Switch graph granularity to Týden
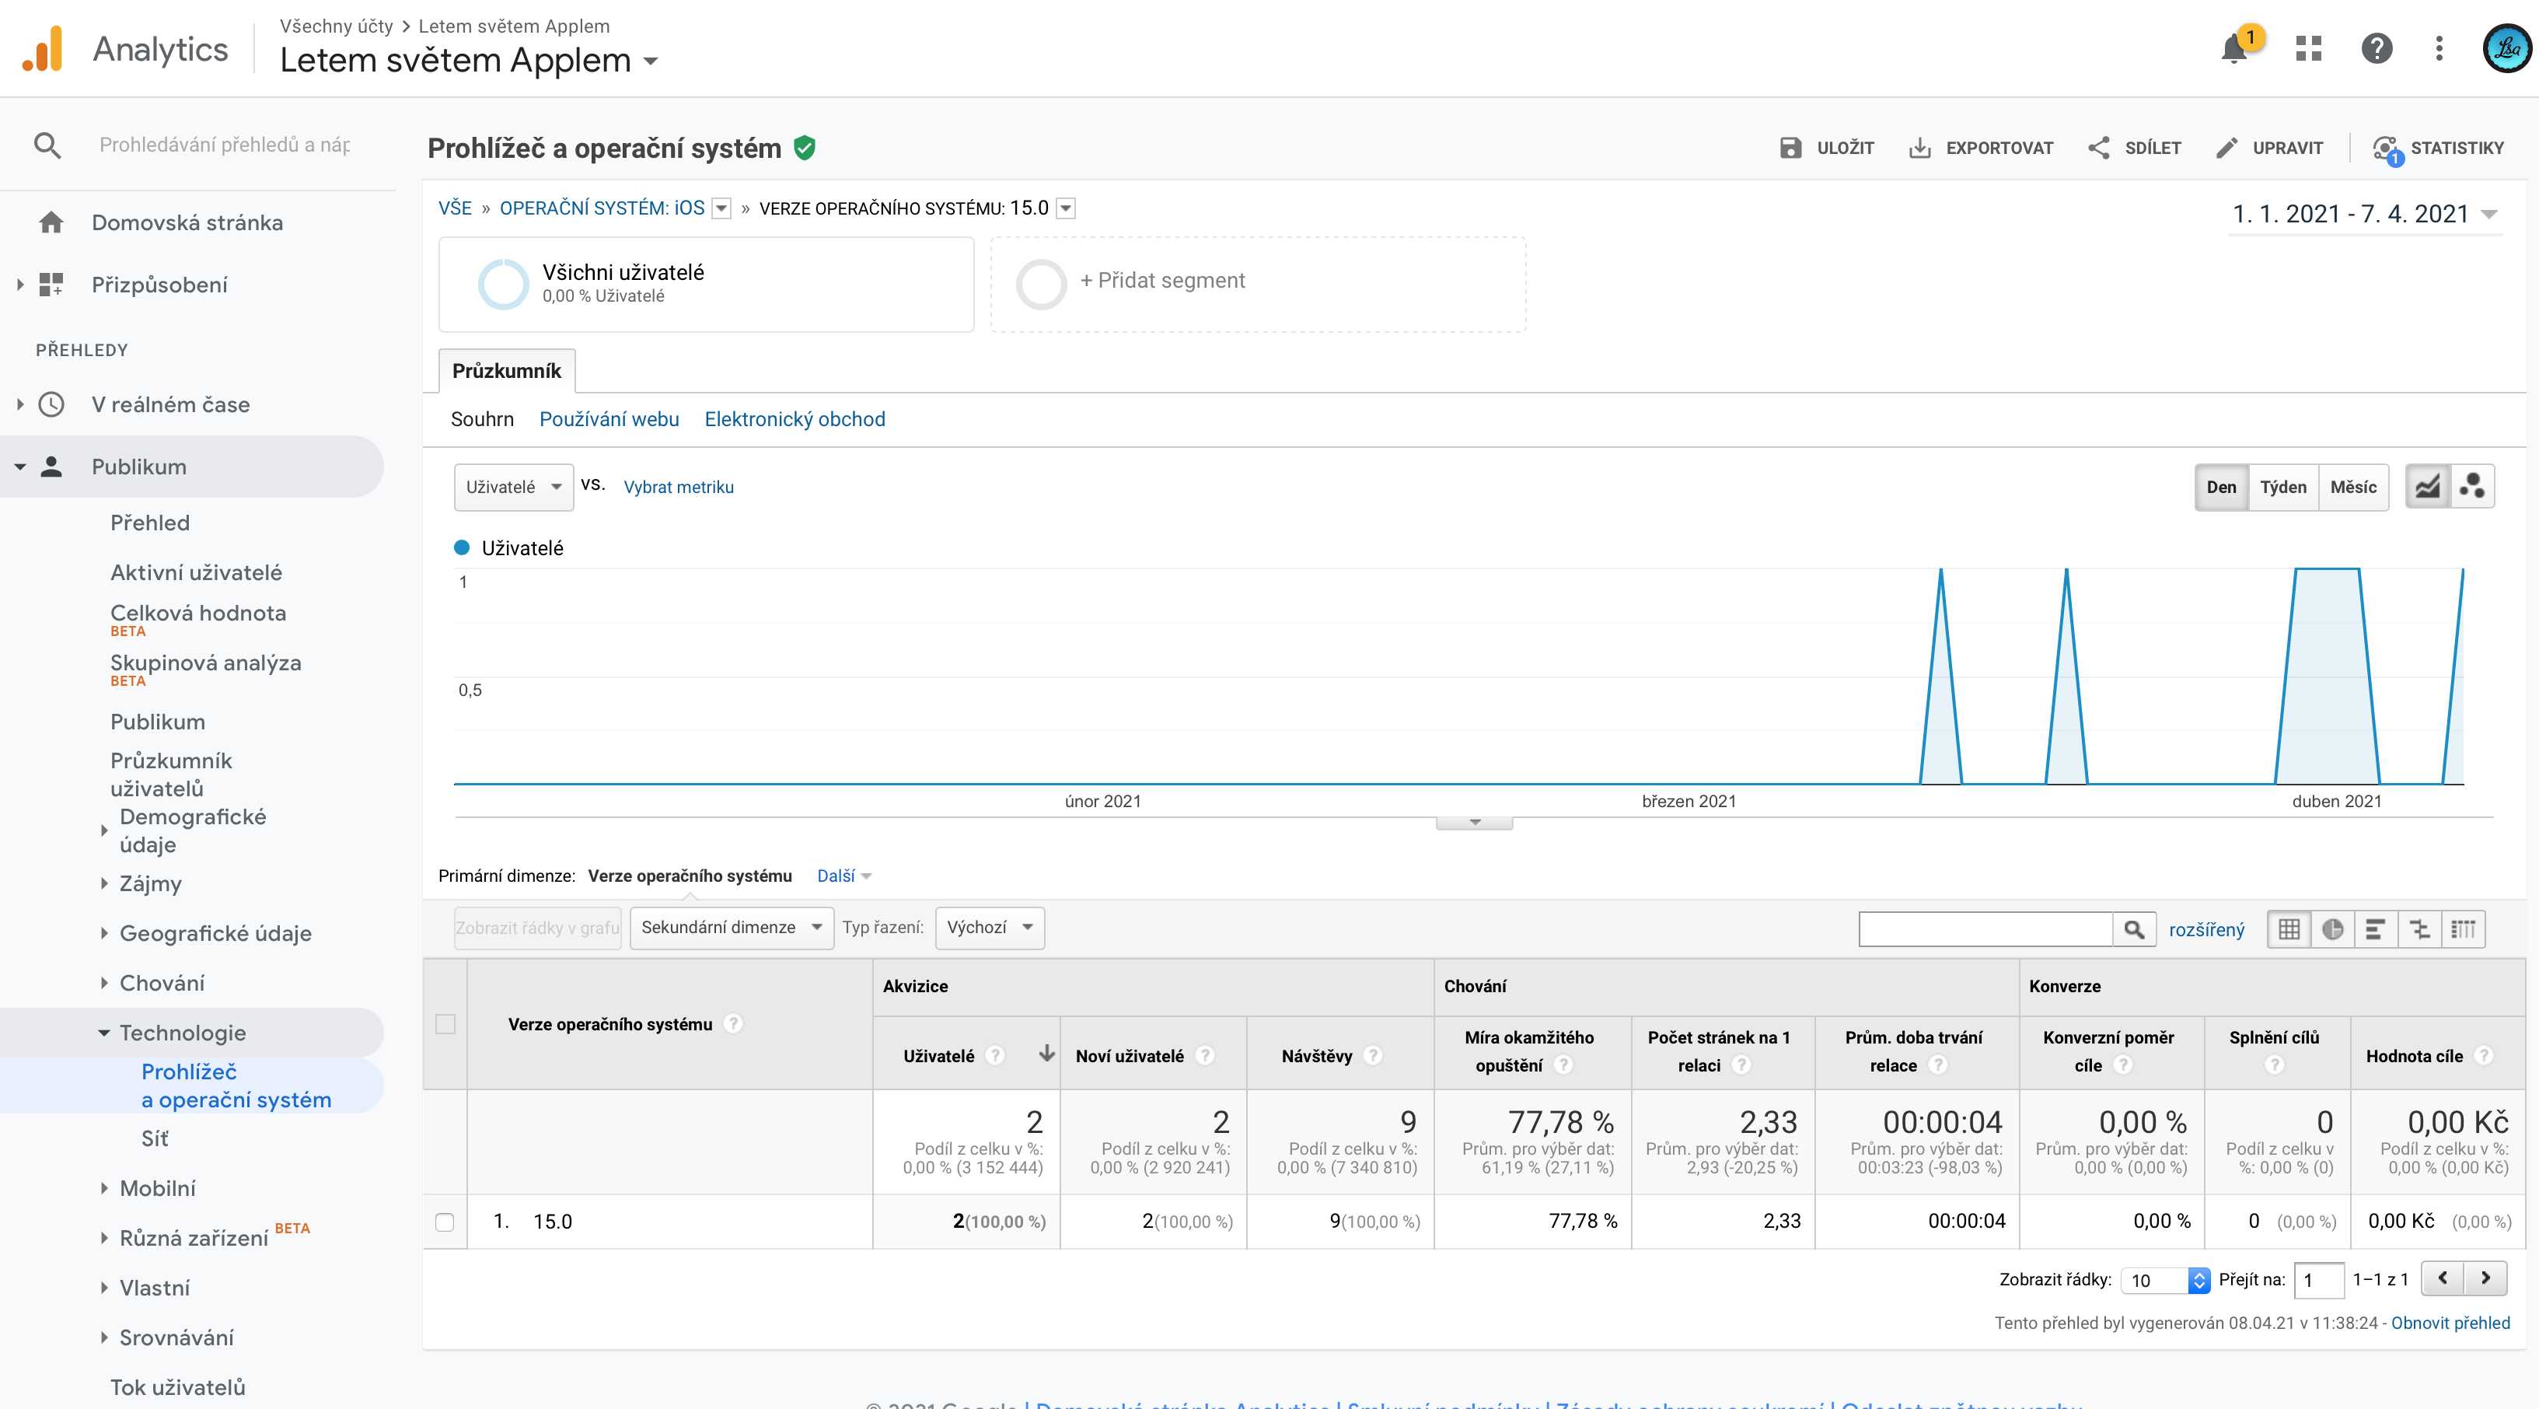Image resolution: width=2539 pixels, height=1409 pixels. pyautogui.click(x=2282, y=487)
